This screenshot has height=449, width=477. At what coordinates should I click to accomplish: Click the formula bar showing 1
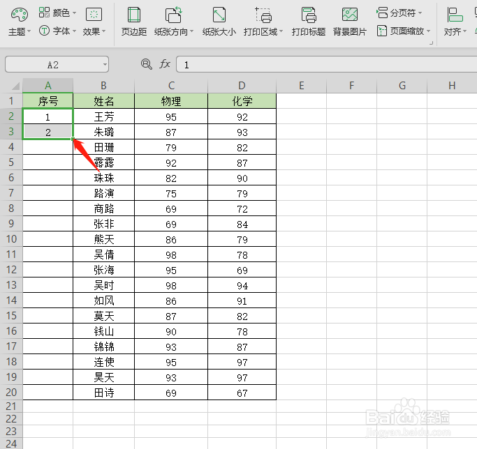pyautogui.click(x=327, y=64)
